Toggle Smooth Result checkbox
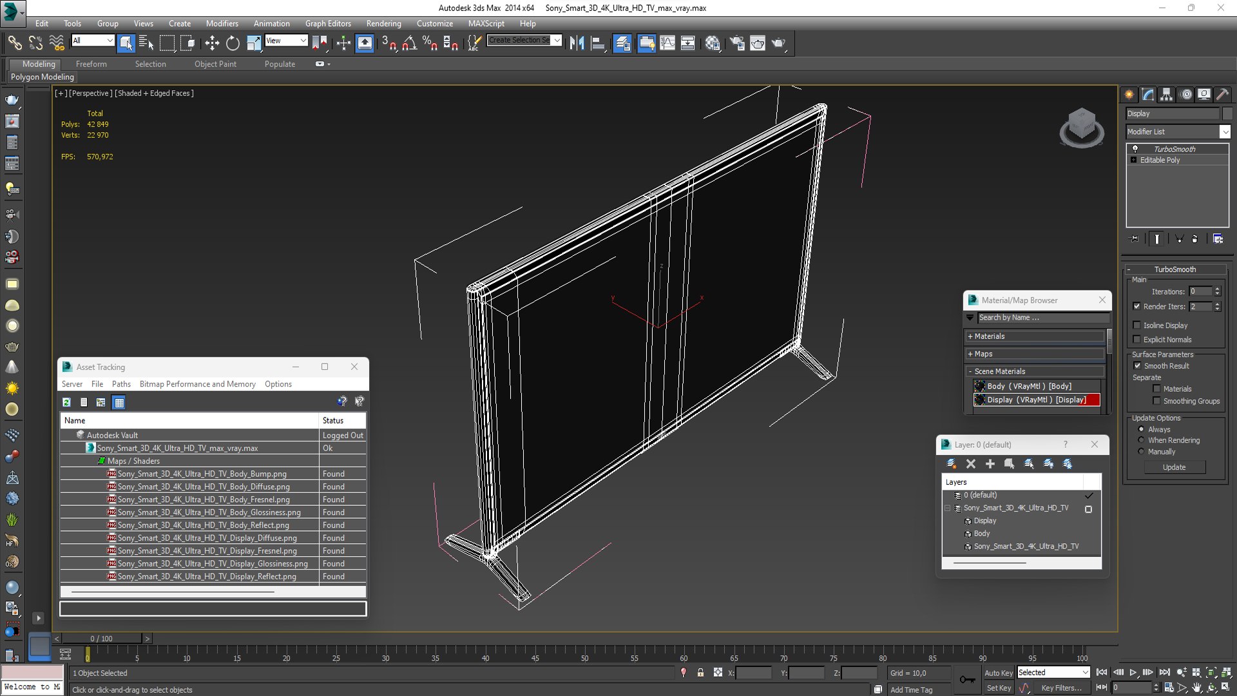Image resolution: width=1237 pixels, height=696 pixels. (1137, 366)
